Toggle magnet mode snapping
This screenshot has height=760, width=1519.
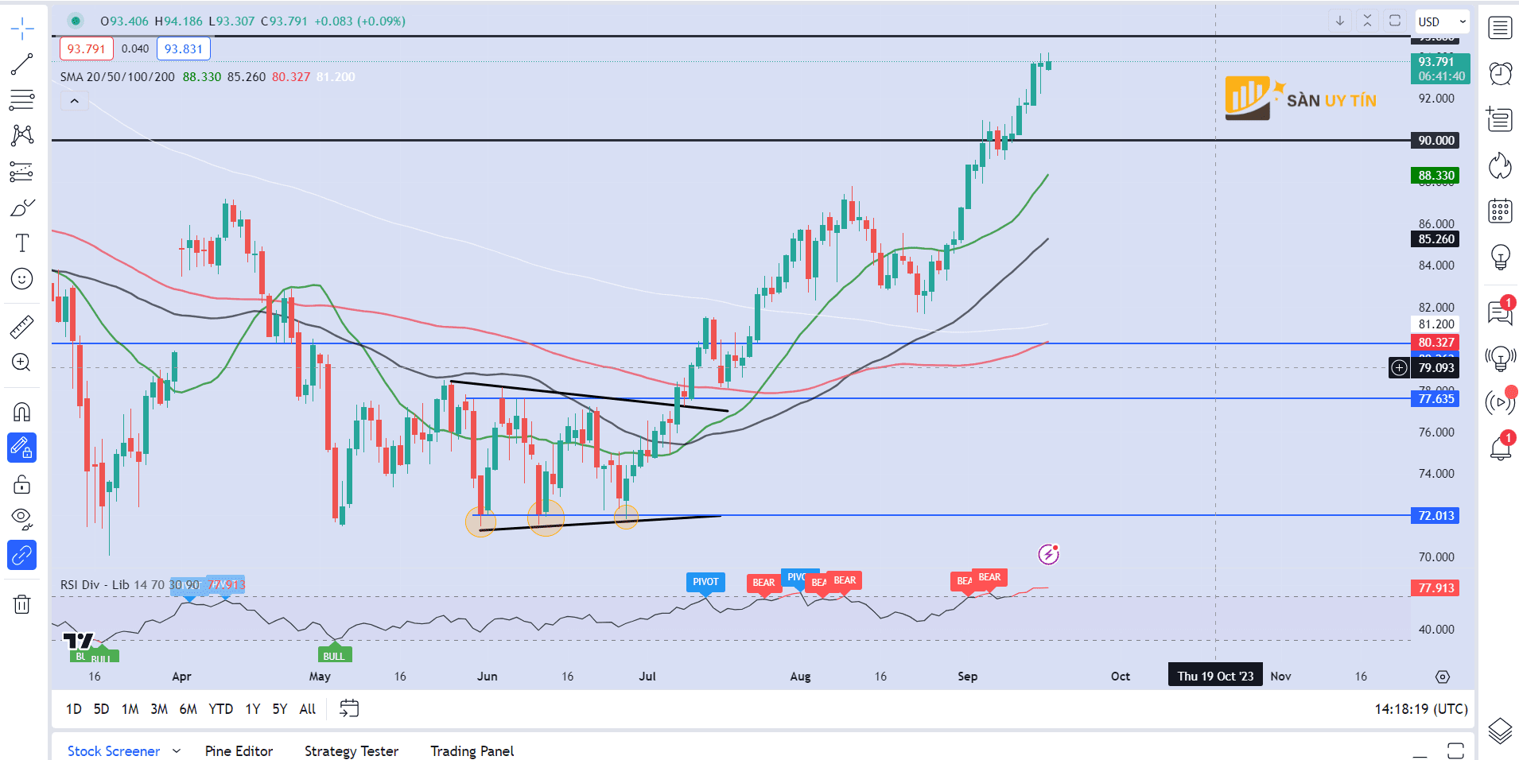(22, 412)
